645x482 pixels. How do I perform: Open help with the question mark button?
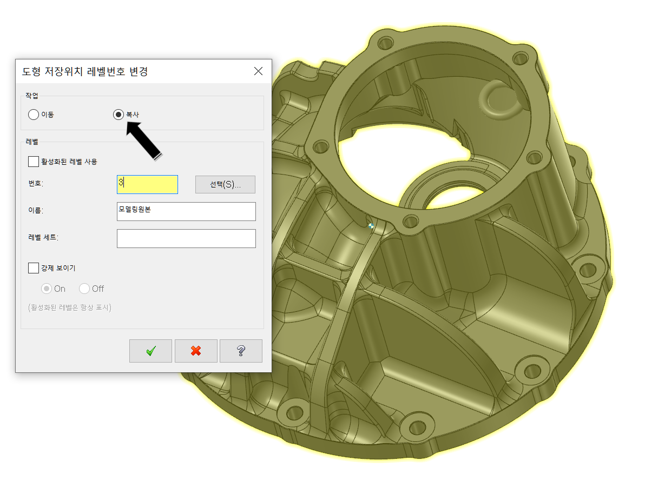pyautogui.click(x=241, y=351)
